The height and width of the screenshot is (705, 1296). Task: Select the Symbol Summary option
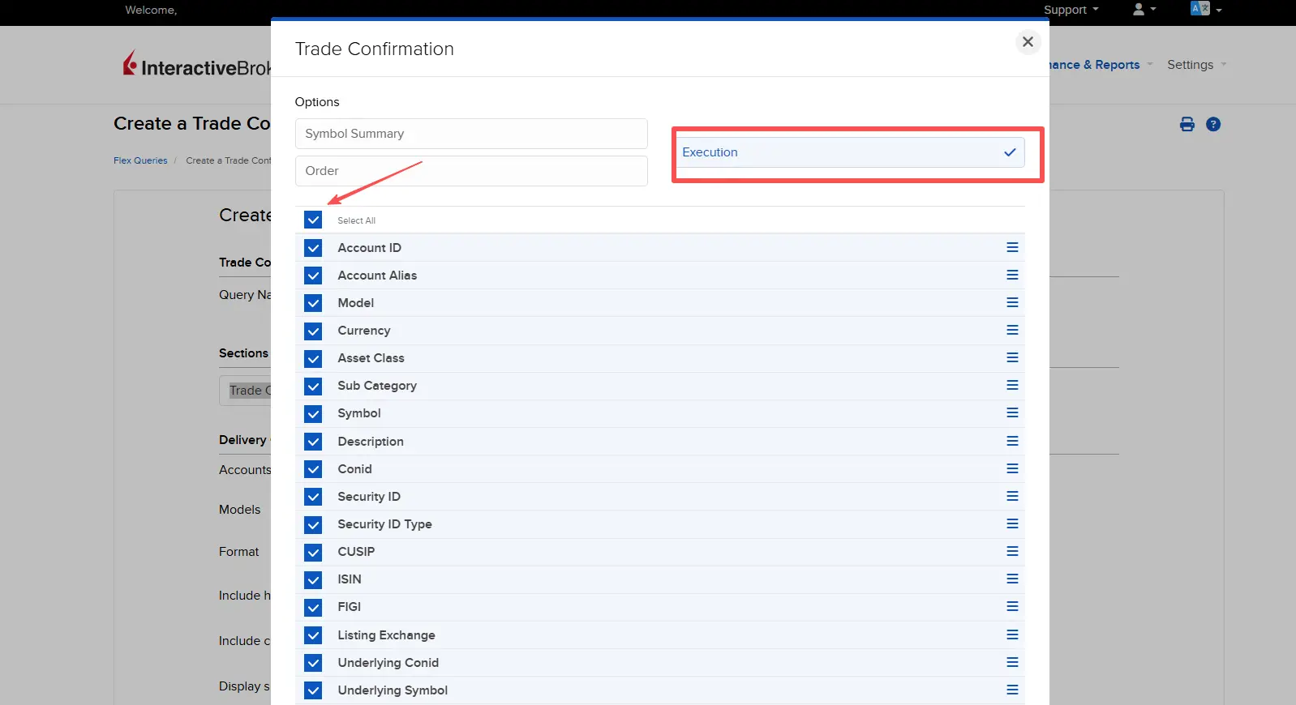click(470, 134)
